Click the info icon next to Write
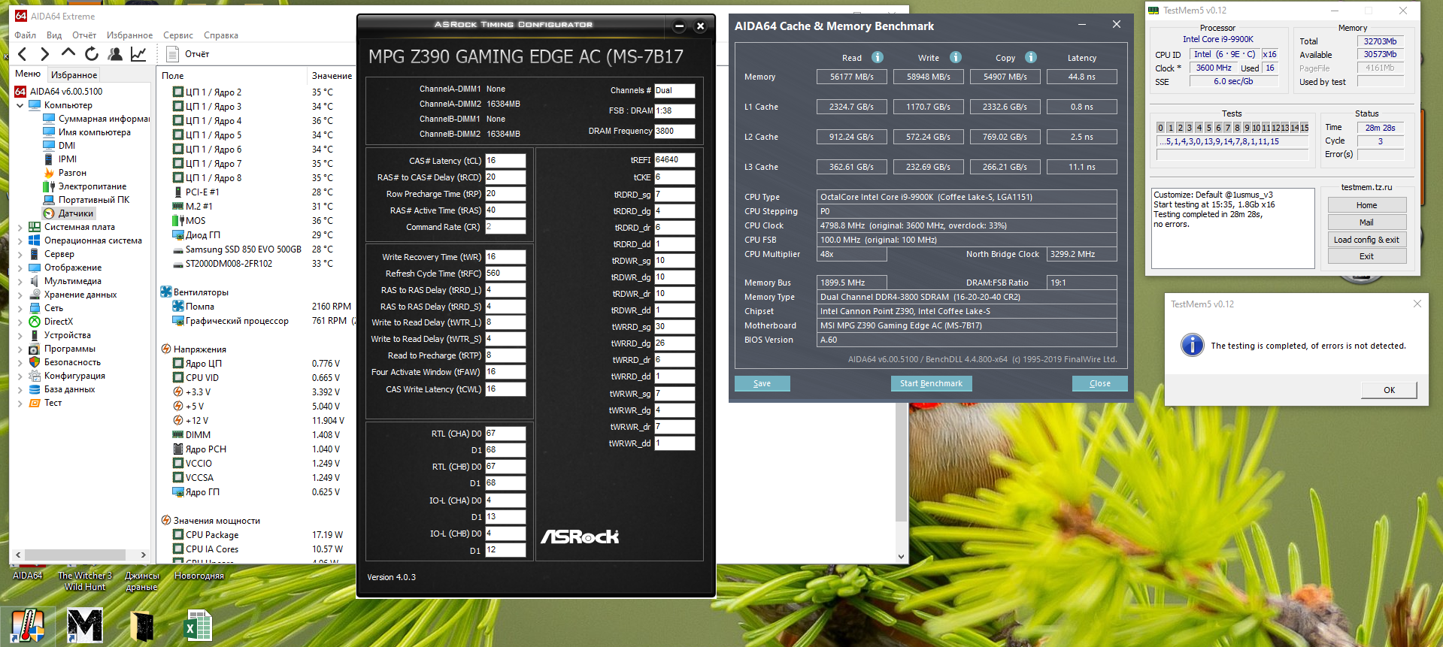The width and height of the screenshot is (1443, 647). click(x=956, y=57)
